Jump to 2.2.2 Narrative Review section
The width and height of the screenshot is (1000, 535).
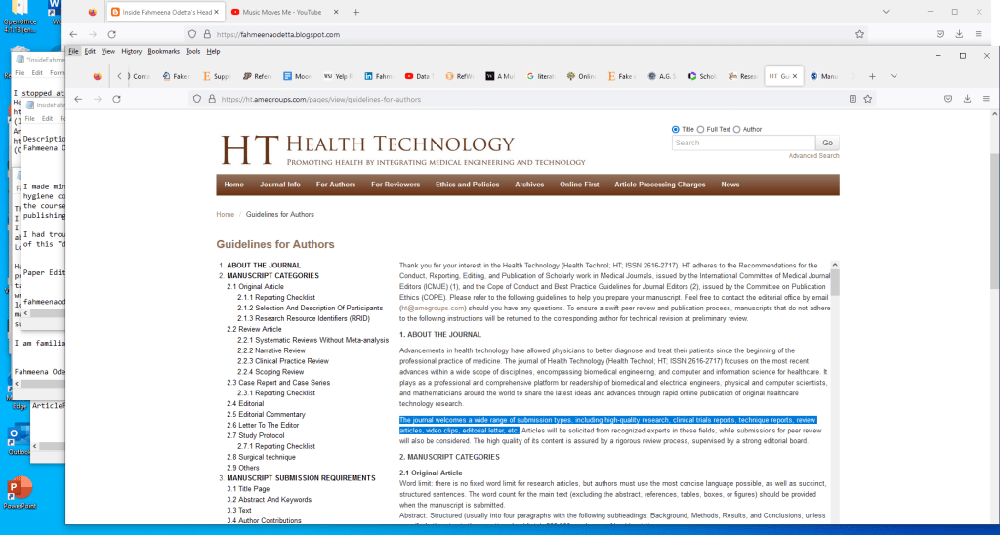click(271, 350)
